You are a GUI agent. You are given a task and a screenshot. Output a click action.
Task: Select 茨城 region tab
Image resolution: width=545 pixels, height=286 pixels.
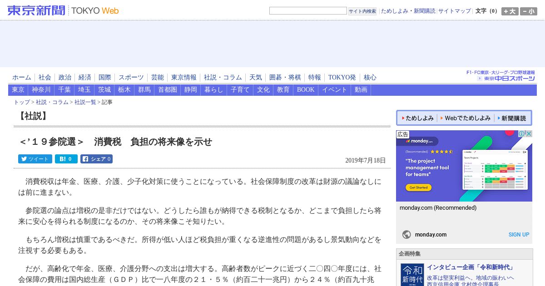(x=104, y=90)
